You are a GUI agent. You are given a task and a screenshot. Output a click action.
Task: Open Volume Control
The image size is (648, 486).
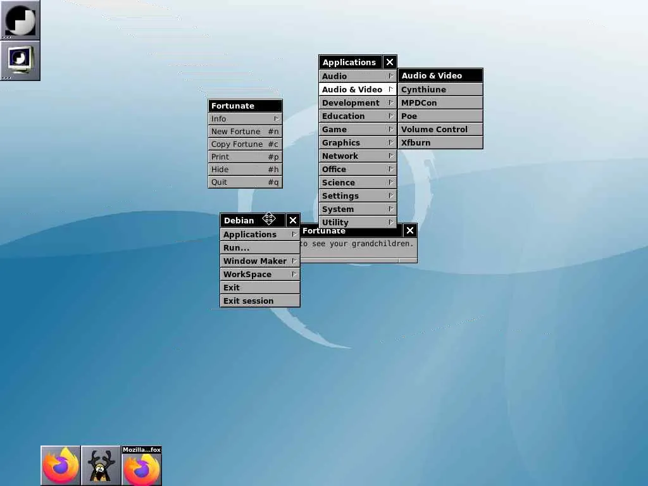coord(440,129)
